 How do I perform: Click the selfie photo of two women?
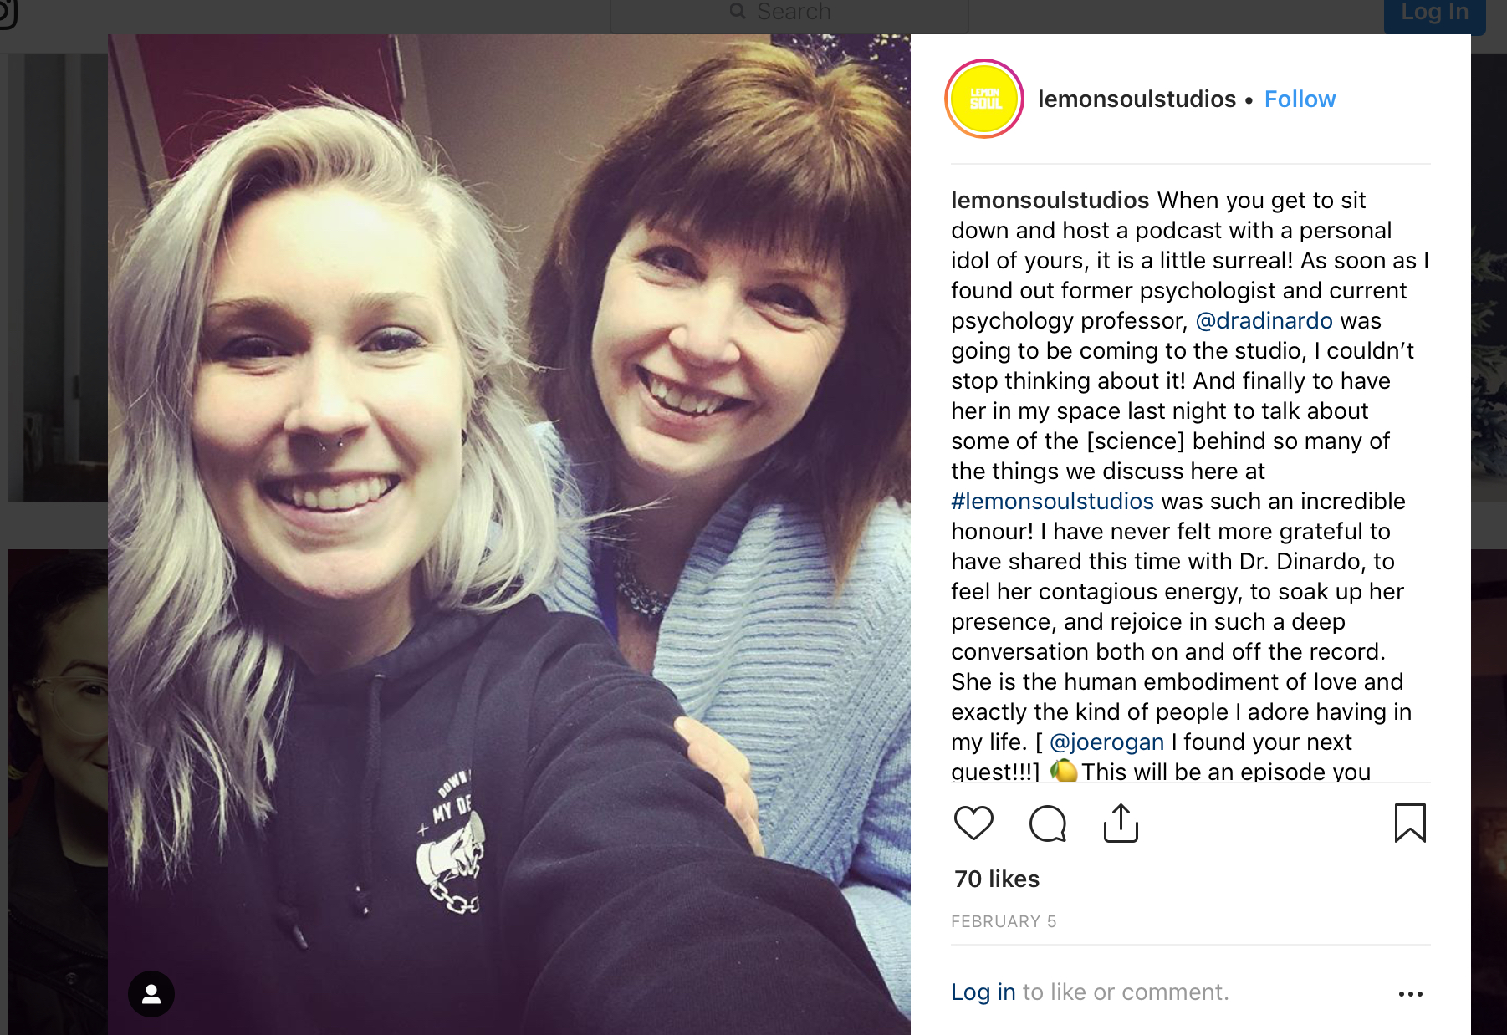[x=508, y=534]
